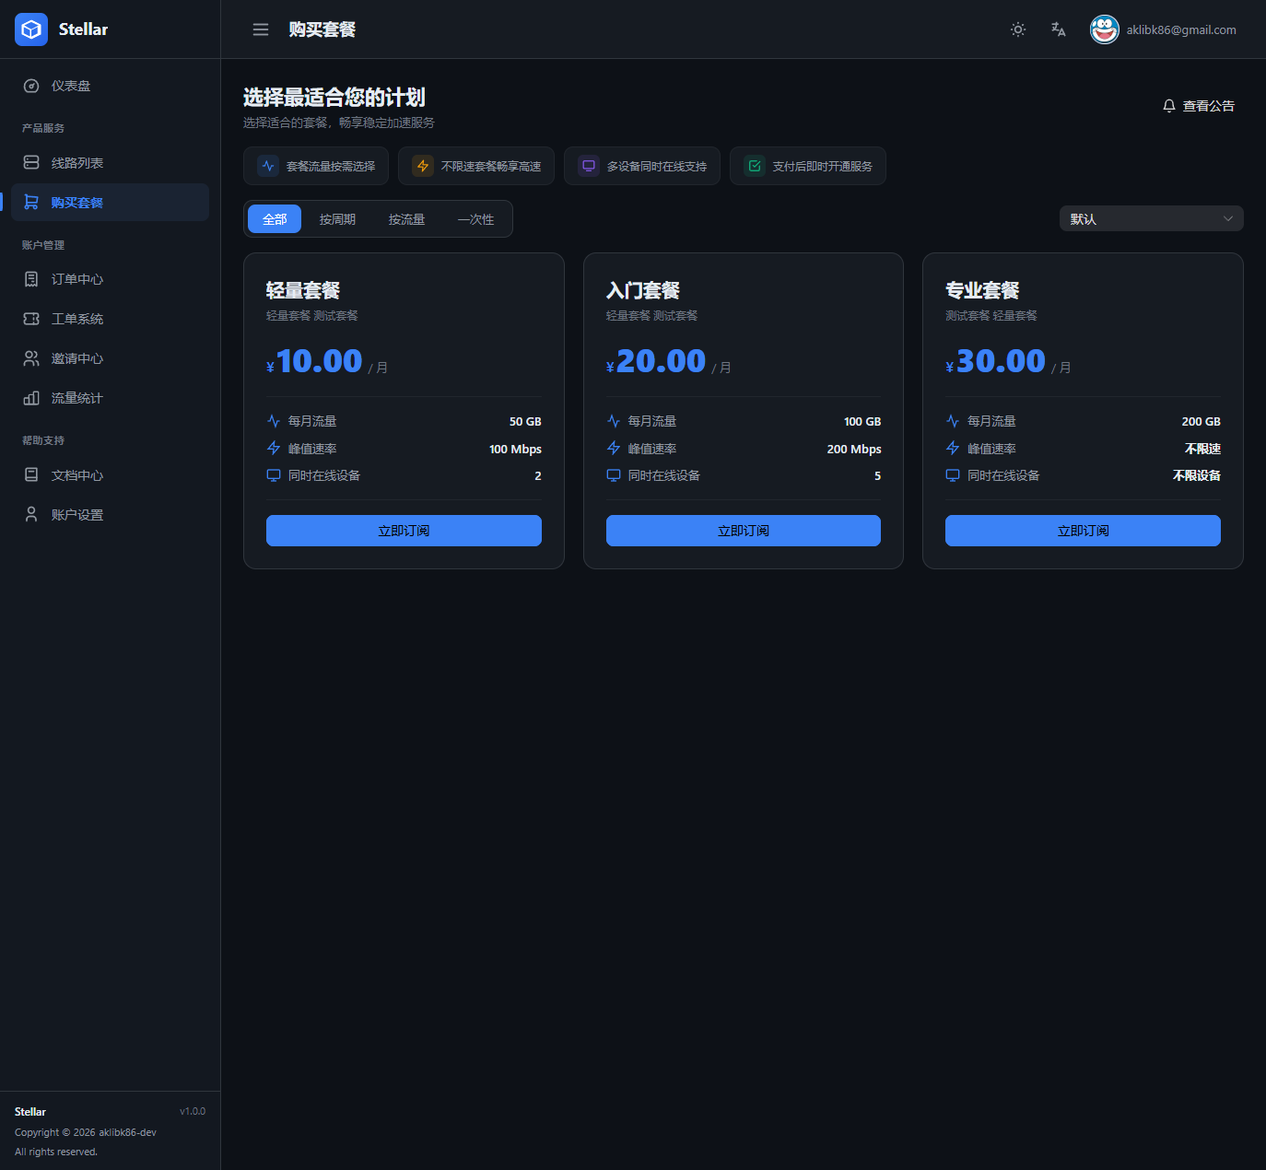Click the 每月流量 pulse icon in 专业套餐
Image resolution: width=1266 pixels, height=1170 pixels.
pyautogui.click(x=953, y=421)
